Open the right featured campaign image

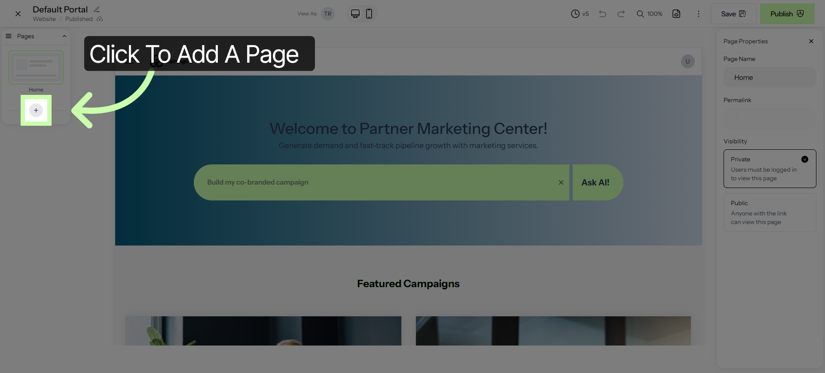pyautogui.click(x=553, y=331)
